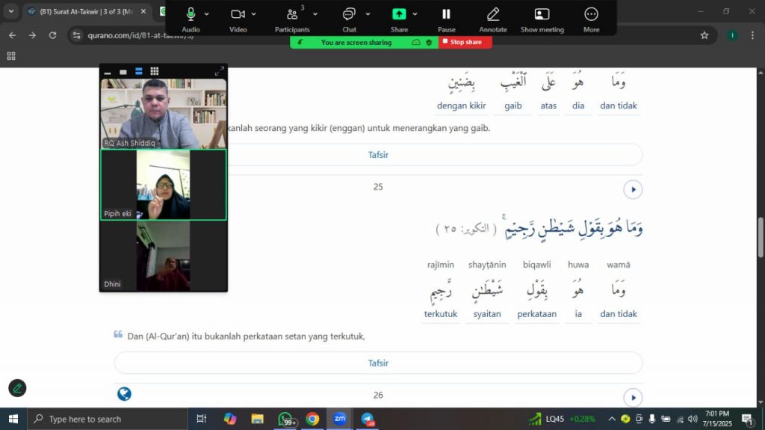The image size is (765, 430).
Task: Open Telegram from the Windows taskbar
Action: tap(368, 419)
